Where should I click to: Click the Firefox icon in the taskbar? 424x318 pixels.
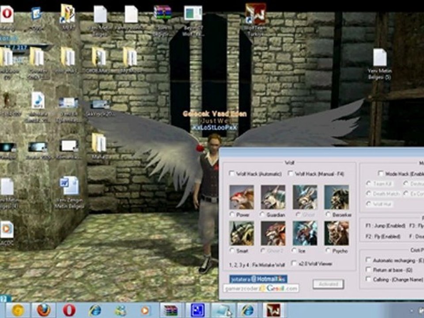(44, 310)
